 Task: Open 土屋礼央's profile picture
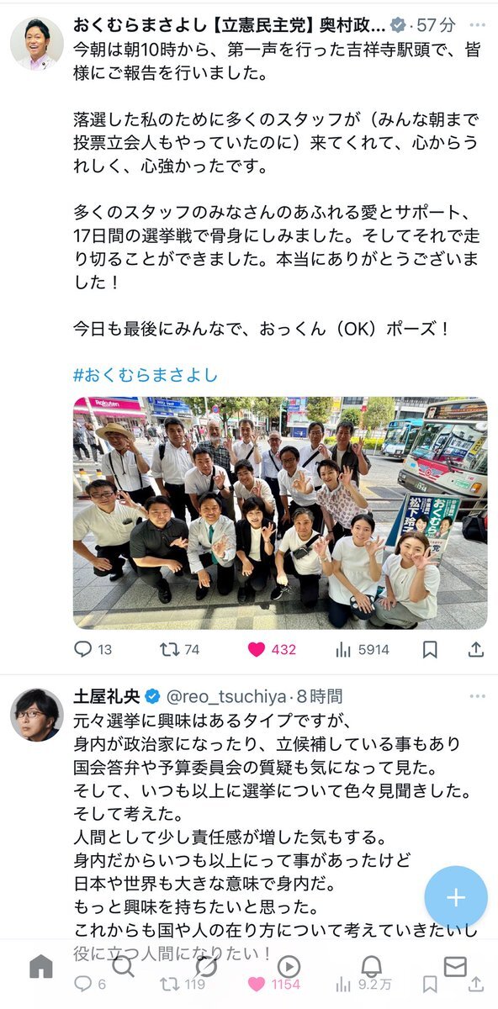[x=37, y=715]
